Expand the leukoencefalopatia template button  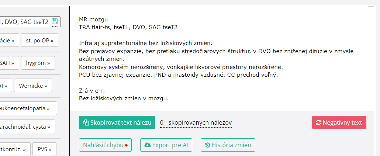tap(28, 108)
